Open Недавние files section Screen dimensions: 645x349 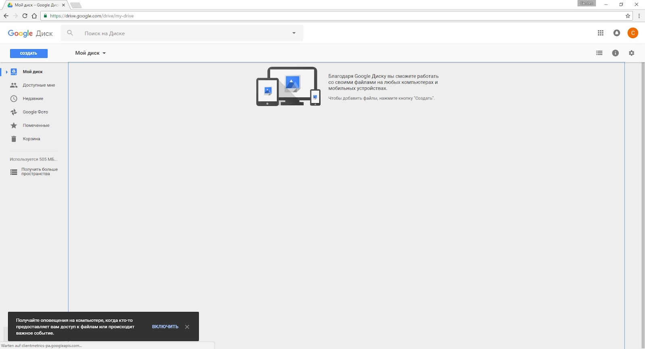[x=34, y=99]
